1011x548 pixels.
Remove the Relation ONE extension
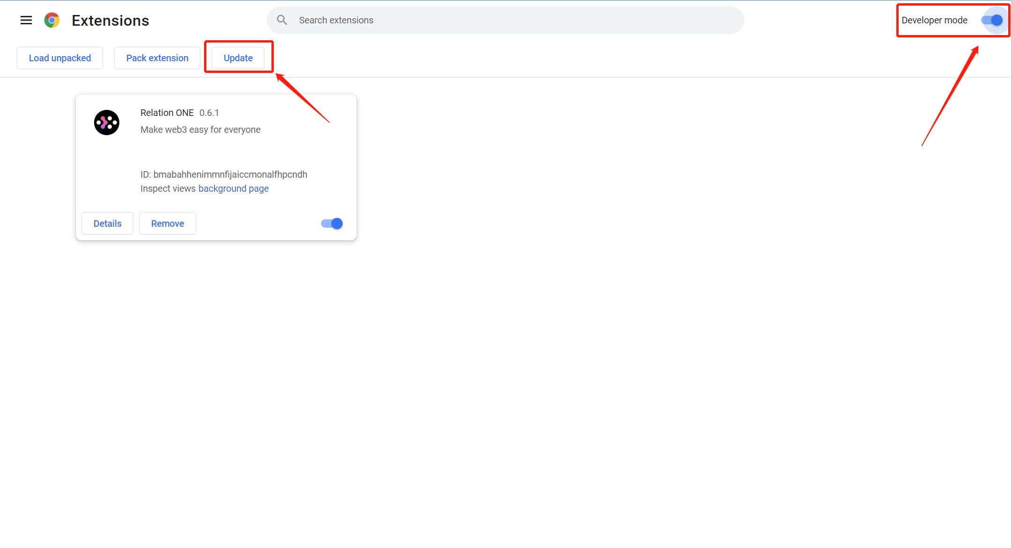pyautogui.click(x=168, y=224)
